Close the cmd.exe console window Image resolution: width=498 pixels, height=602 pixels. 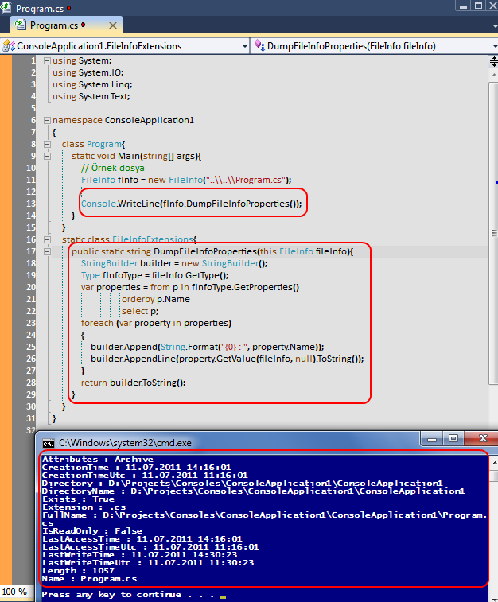[481, 439]
